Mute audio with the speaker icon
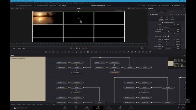The height and width of the screenshot is (110, 196). (x=24, y=48)
